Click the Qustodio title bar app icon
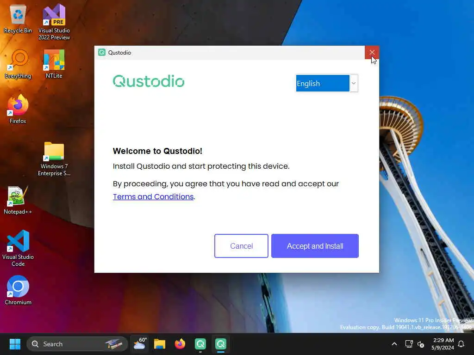Viewport: 474px width, 355px height. [x=102, y=53]
